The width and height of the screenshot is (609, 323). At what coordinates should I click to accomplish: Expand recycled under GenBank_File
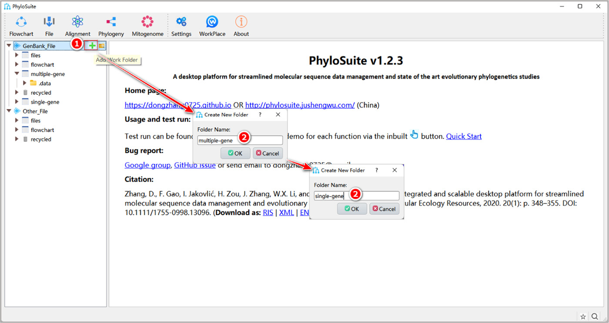pos(17,93)
